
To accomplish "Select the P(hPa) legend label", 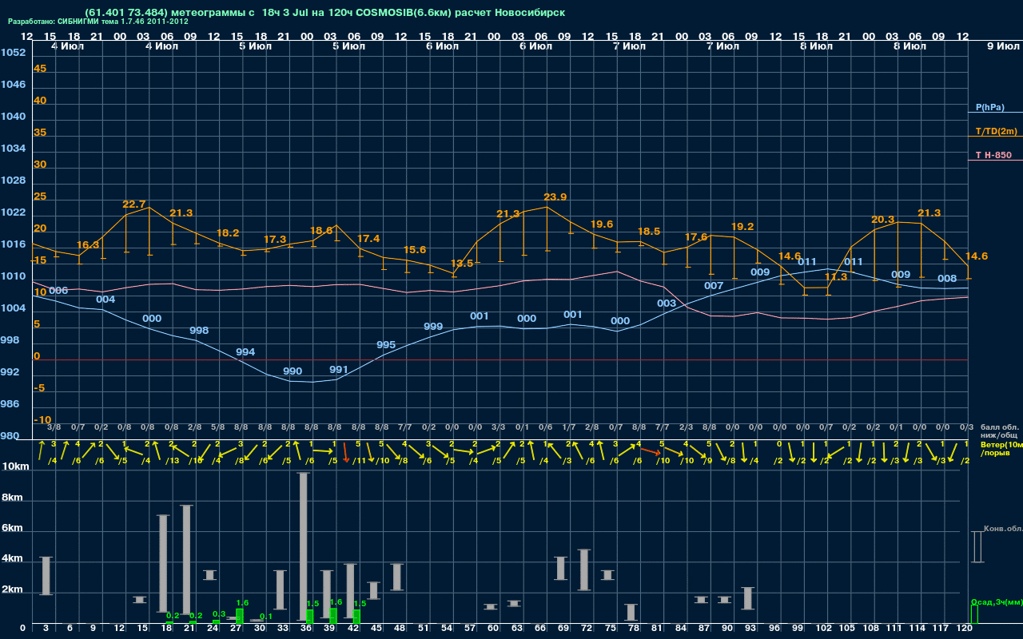I will [x=989, y=107].
